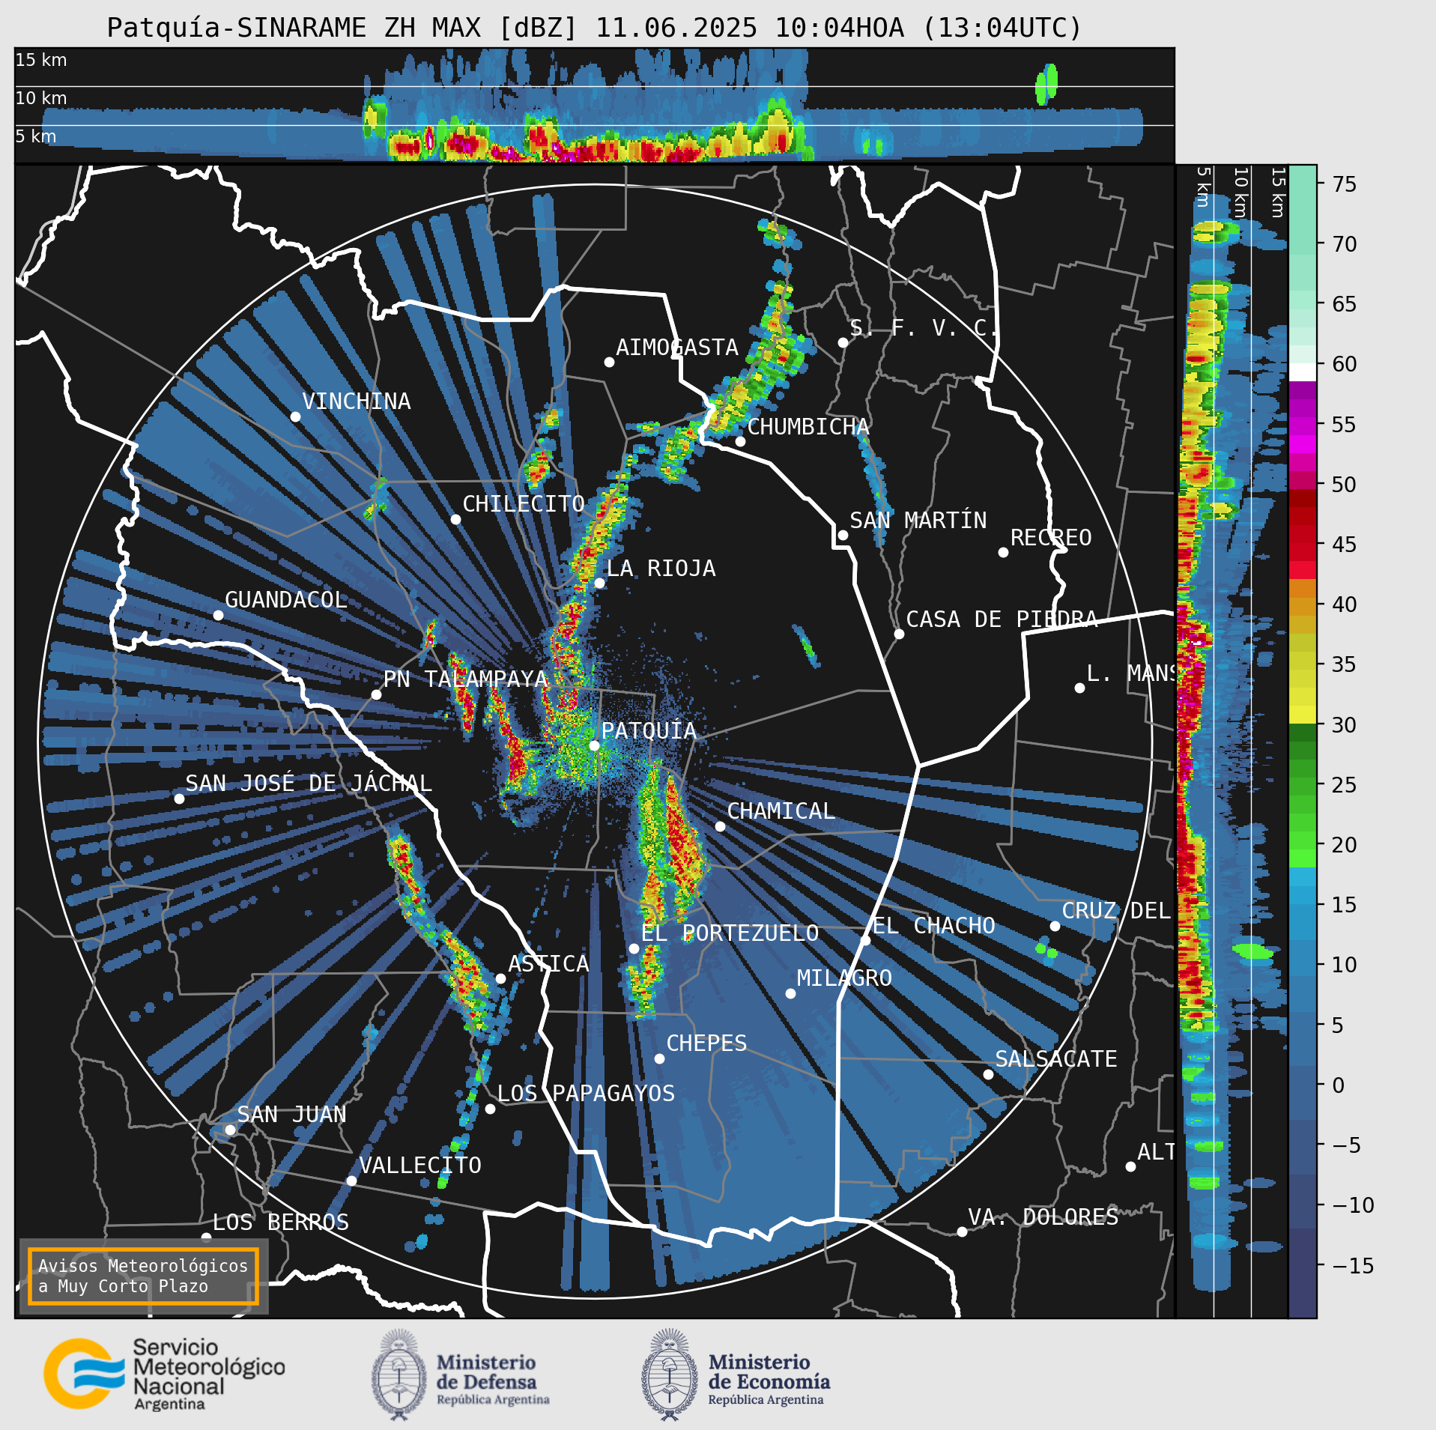
Task: Click the 60 value on the dBZ scale
Action: [x=1345, y=364]
